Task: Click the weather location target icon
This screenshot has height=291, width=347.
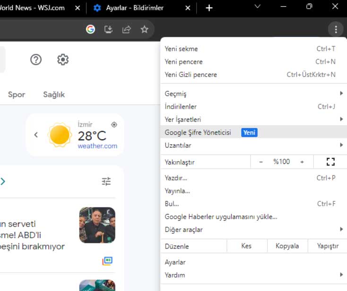Action: pyautogui.click(x=114, y=125)
